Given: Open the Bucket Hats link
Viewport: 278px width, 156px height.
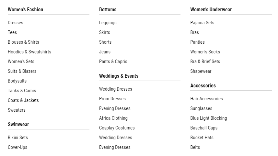Looking at the screenshot, I should point(202,138).
